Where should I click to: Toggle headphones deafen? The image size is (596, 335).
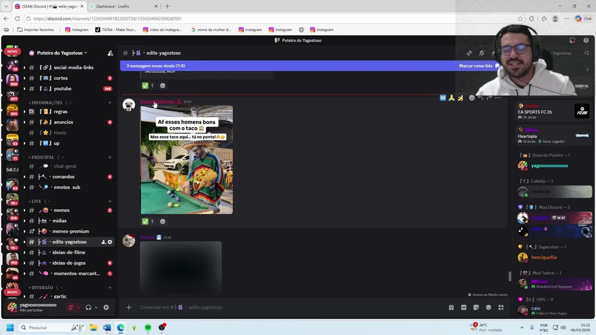(x=88, y=308)
